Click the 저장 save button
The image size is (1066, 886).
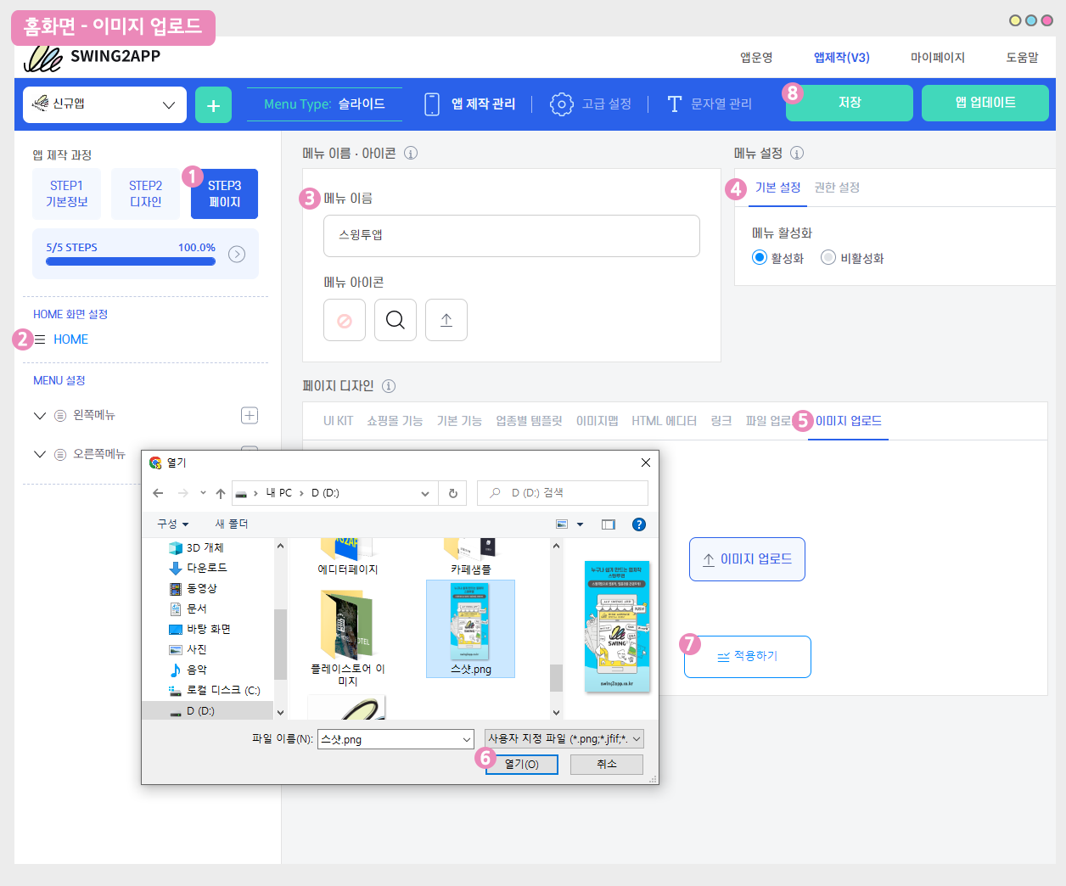point(849,103)
